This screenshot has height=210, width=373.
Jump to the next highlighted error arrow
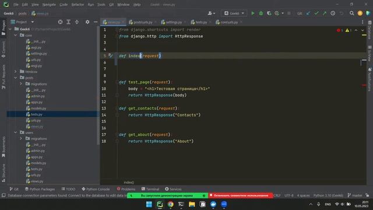pos(363,30)
